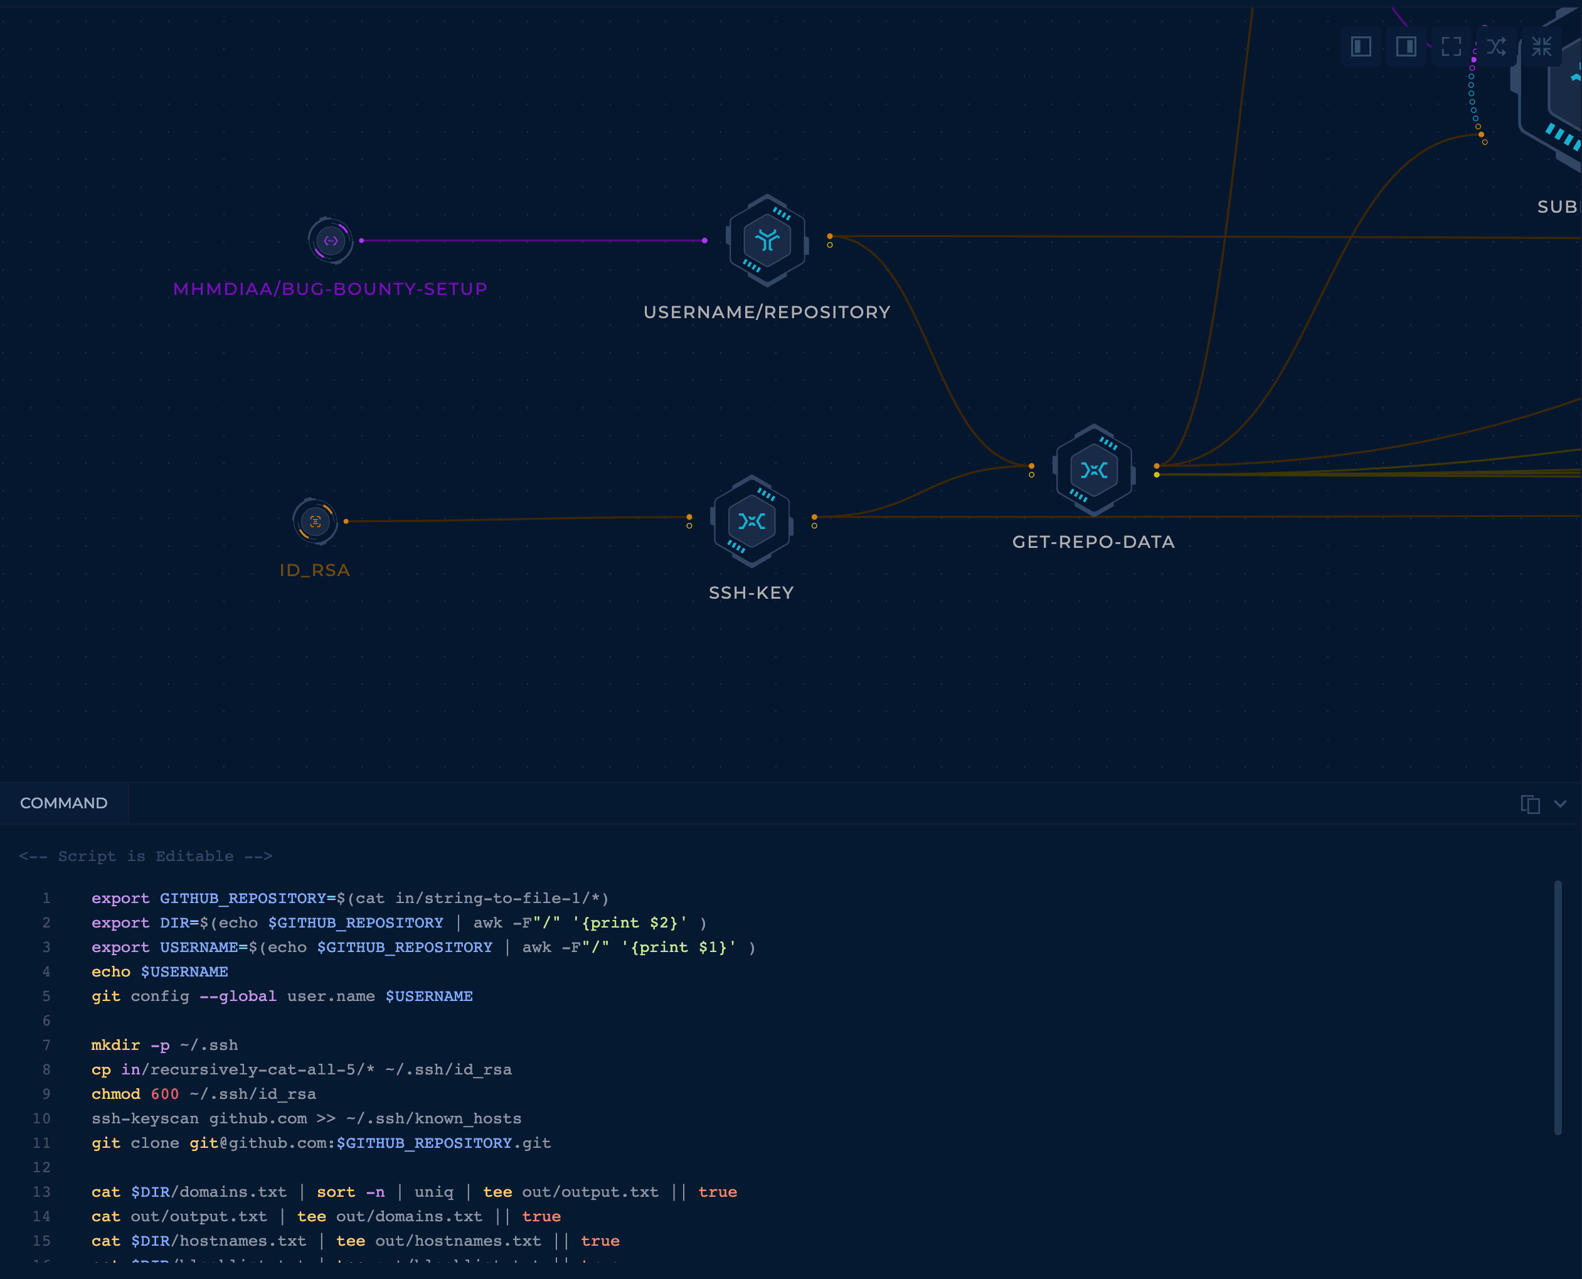Screen dimensions: 1582x1279
Task: Click the cp in/recursively-cat-all-5 line
Action: 301,1069
